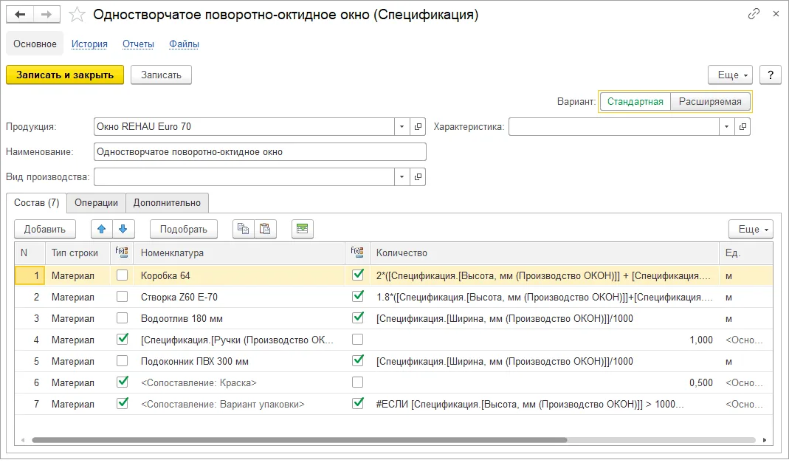Click formula column header icon before Количество

click(x=357, y=253)
